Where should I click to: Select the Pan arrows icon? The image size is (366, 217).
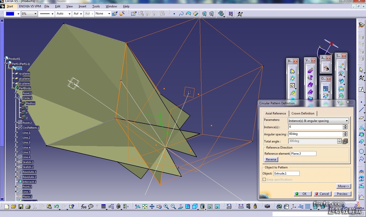[152, 207]
